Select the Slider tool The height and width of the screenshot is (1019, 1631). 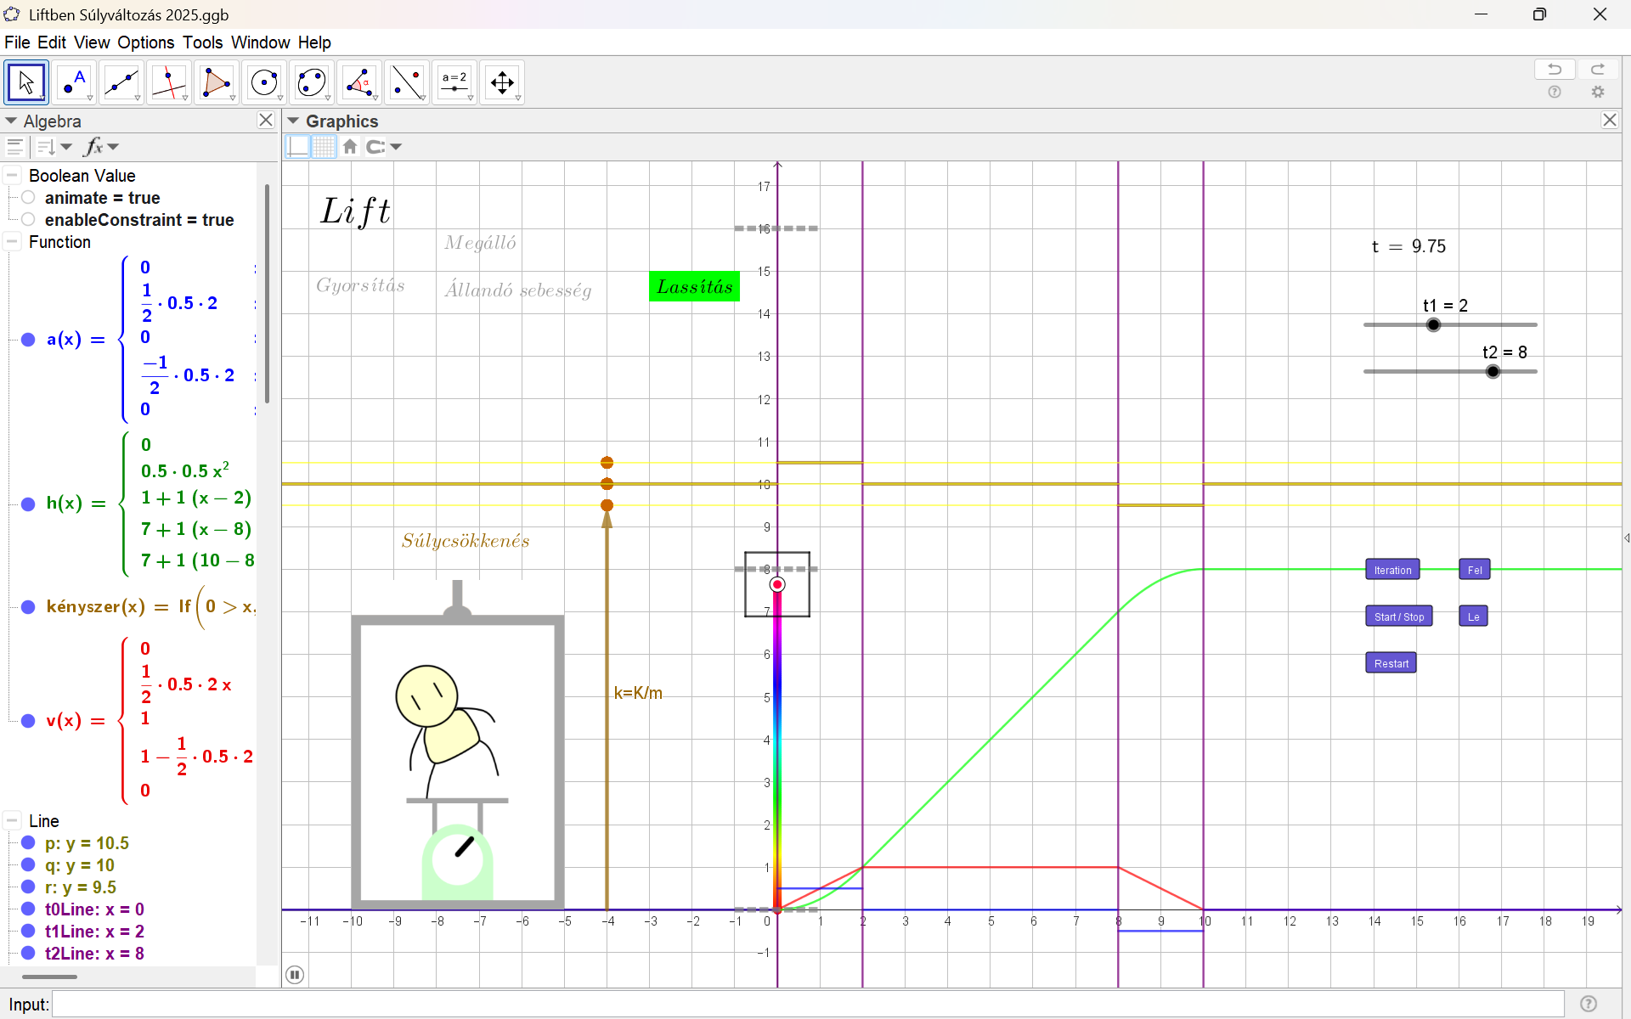click(454, 82)
